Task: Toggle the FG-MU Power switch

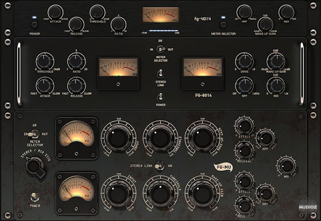Action: [x=35, y=197]
